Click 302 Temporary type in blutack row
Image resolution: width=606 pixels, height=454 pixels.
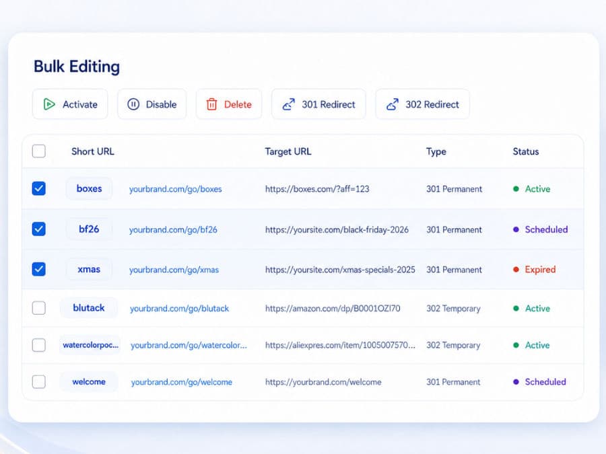click(x=453, y=309)
